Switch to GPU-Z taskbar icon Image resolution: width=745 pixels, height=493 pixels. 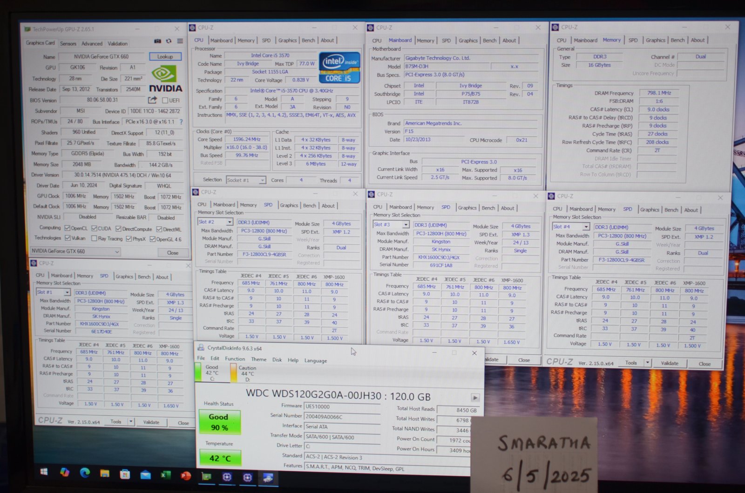point(206,476)
